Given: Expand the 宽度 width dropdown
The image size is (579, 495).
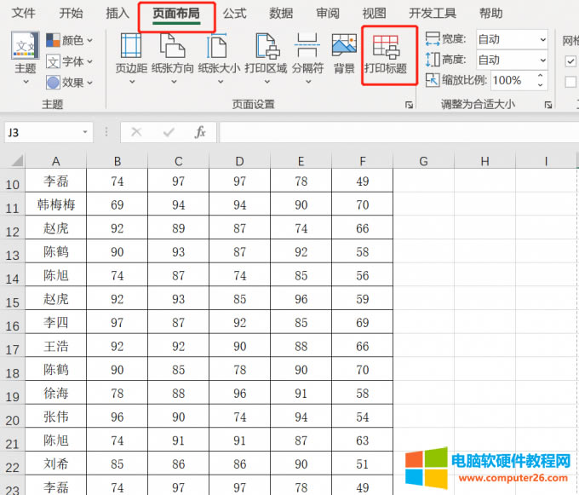Looking at the screenshot, I should (542, 39).
